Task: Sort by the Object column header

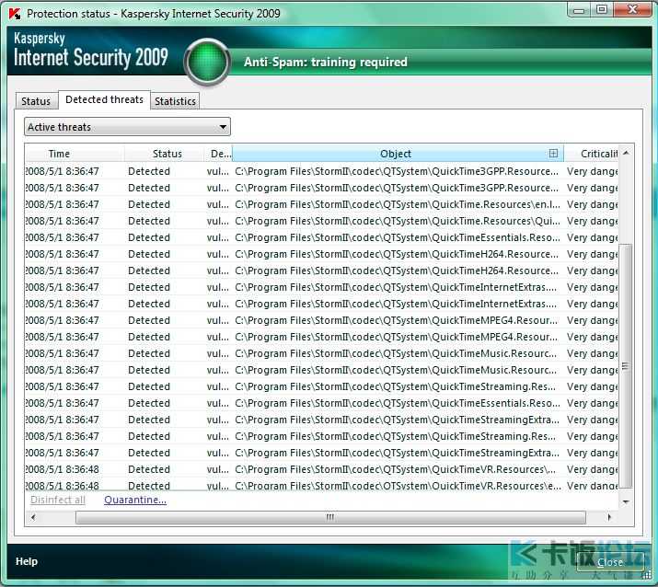Action: click(x=396, y=154)
